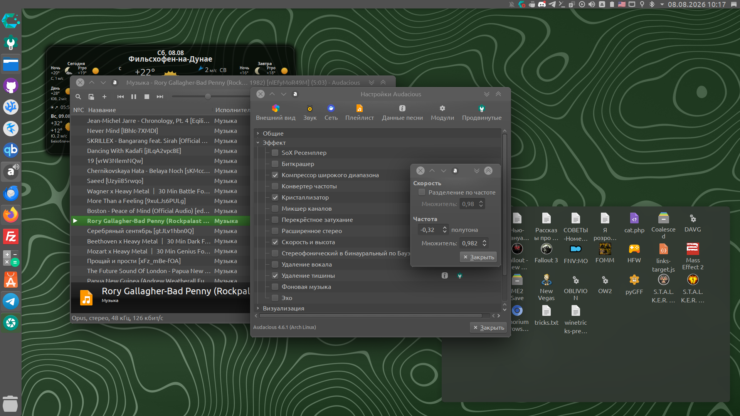This screenshot has width=740, height=416.
Task: Click the settings plugin list horizontal scrollbar
Action: click(x=370, y=316)
